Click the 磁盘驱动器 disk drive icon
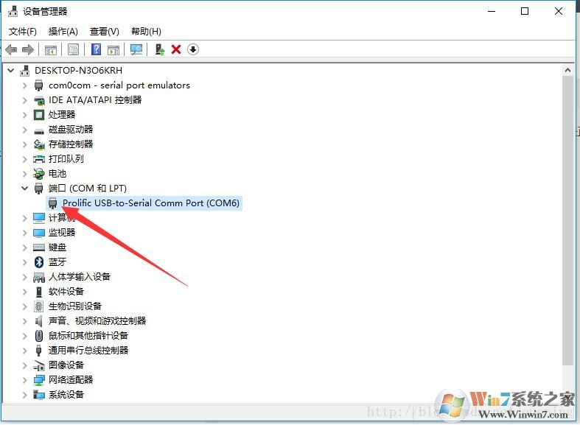 [39, 130]
